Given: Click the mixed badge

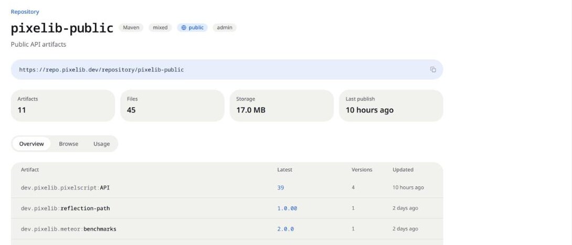Looking at the screenshot, I should tap(160, 28).
